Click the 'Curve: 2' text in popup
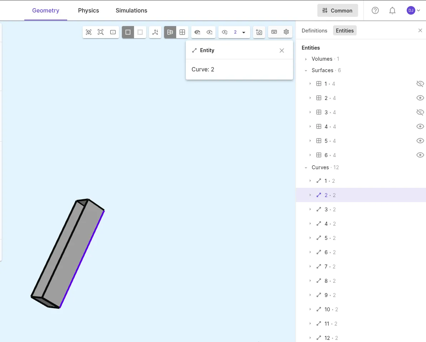 (x=203, y=70)
